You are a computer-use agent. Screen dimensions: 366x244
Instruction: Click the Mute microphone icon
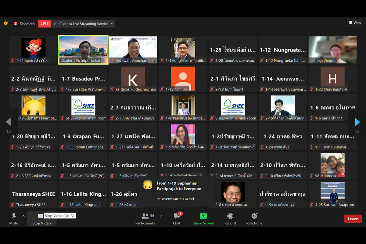point(14,216)
